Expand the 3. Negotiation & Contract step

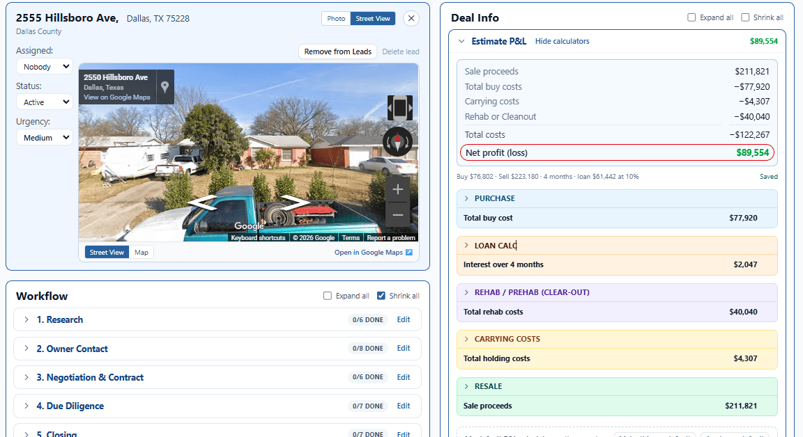26,377
